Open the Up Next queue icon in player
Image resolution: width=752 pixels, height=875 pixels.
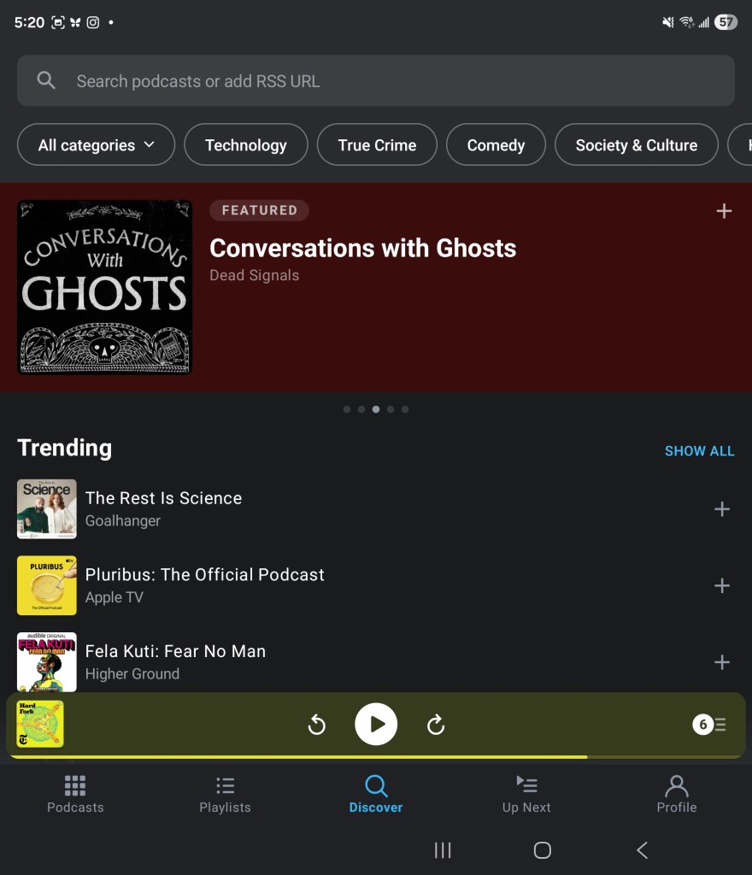point(710,725)
